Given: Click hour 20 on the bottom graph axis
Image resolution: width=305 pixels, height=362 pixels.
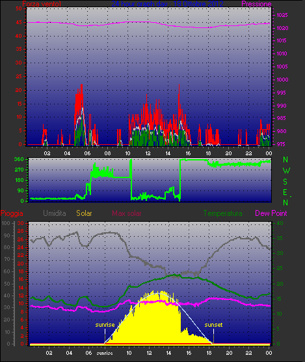Looking at the screenshot, I should coord(229,354).
